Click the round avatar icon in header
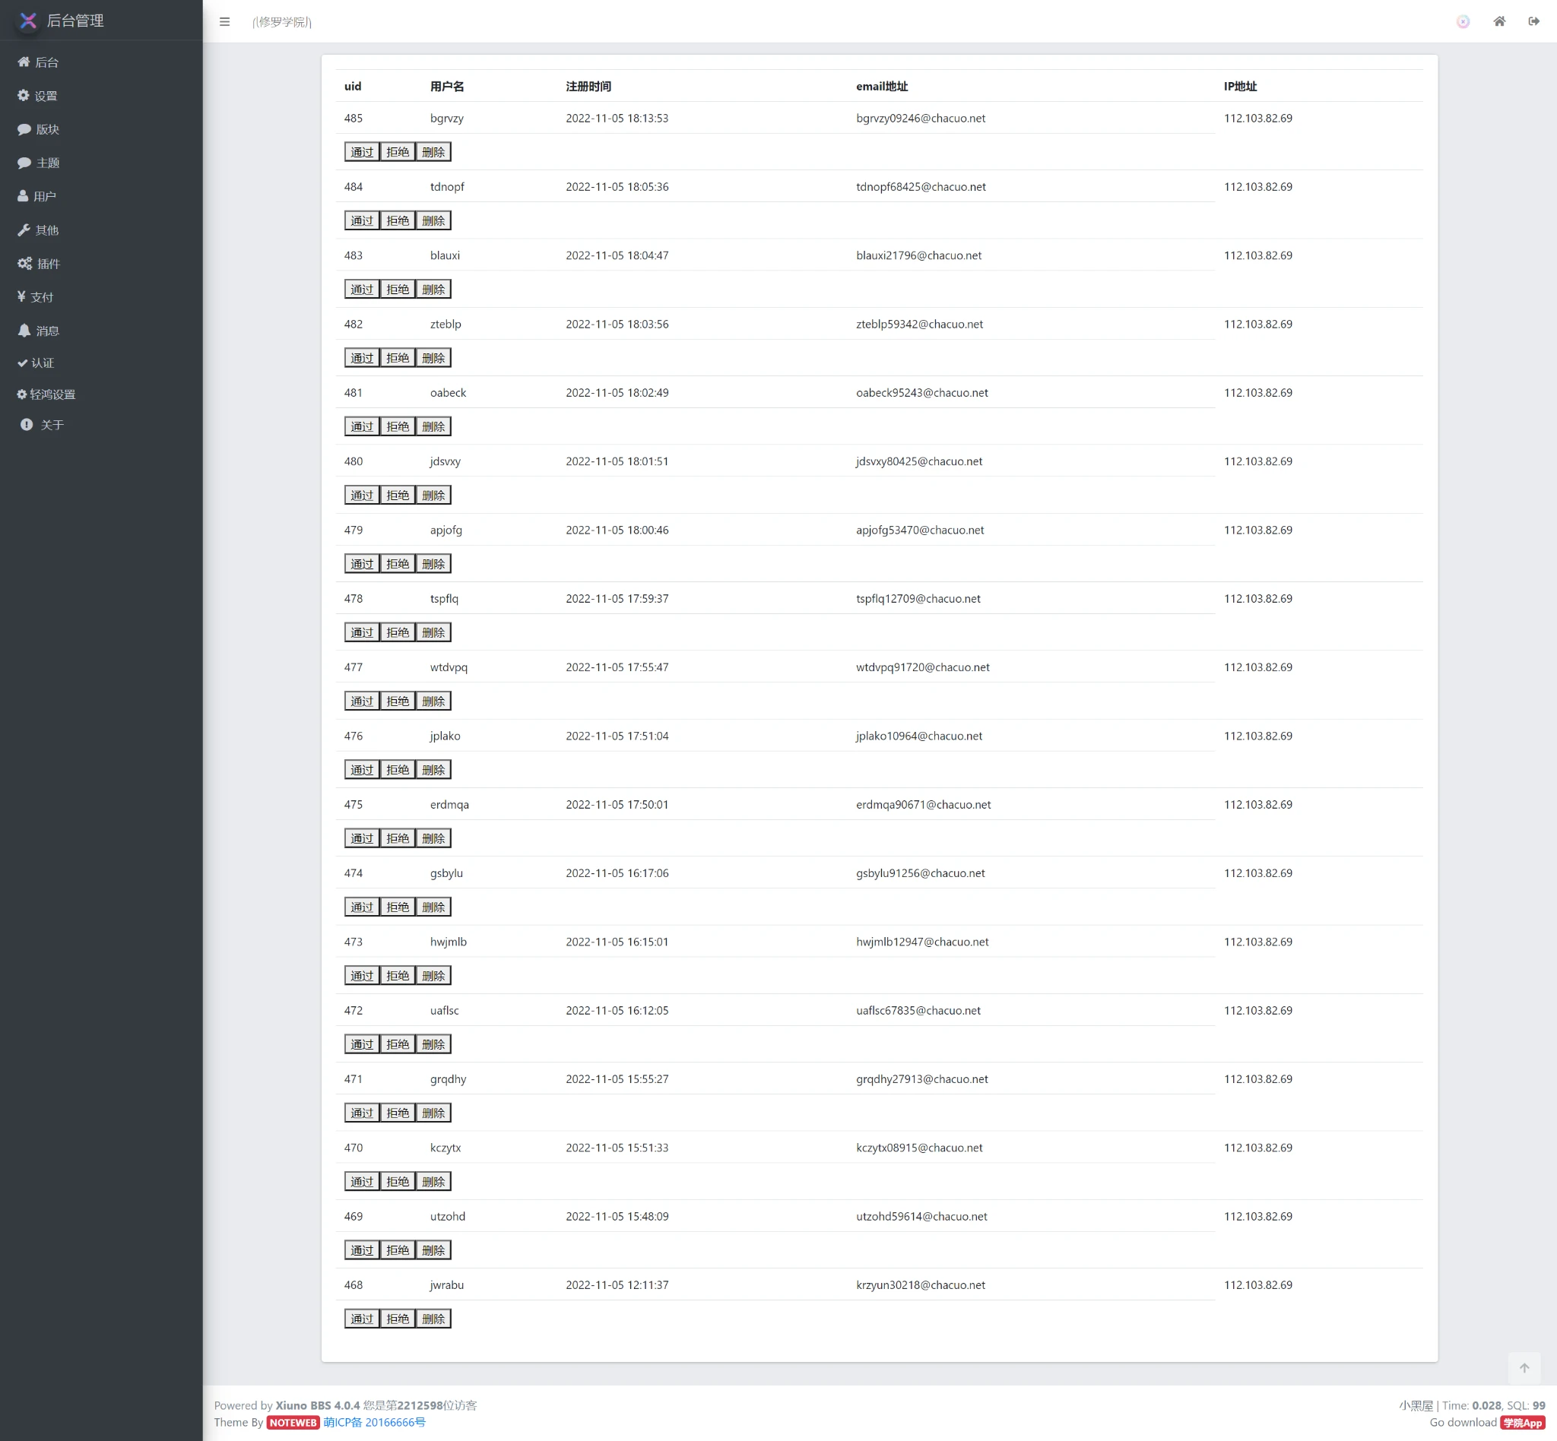This screenshot has height=1441, width=1557. (1463, 22)
